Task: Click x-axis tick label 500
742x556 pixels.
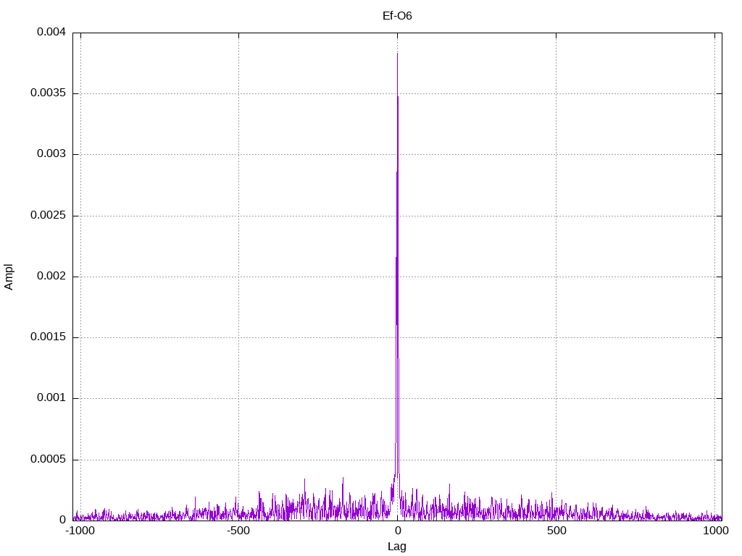Action: pos(556,531)
